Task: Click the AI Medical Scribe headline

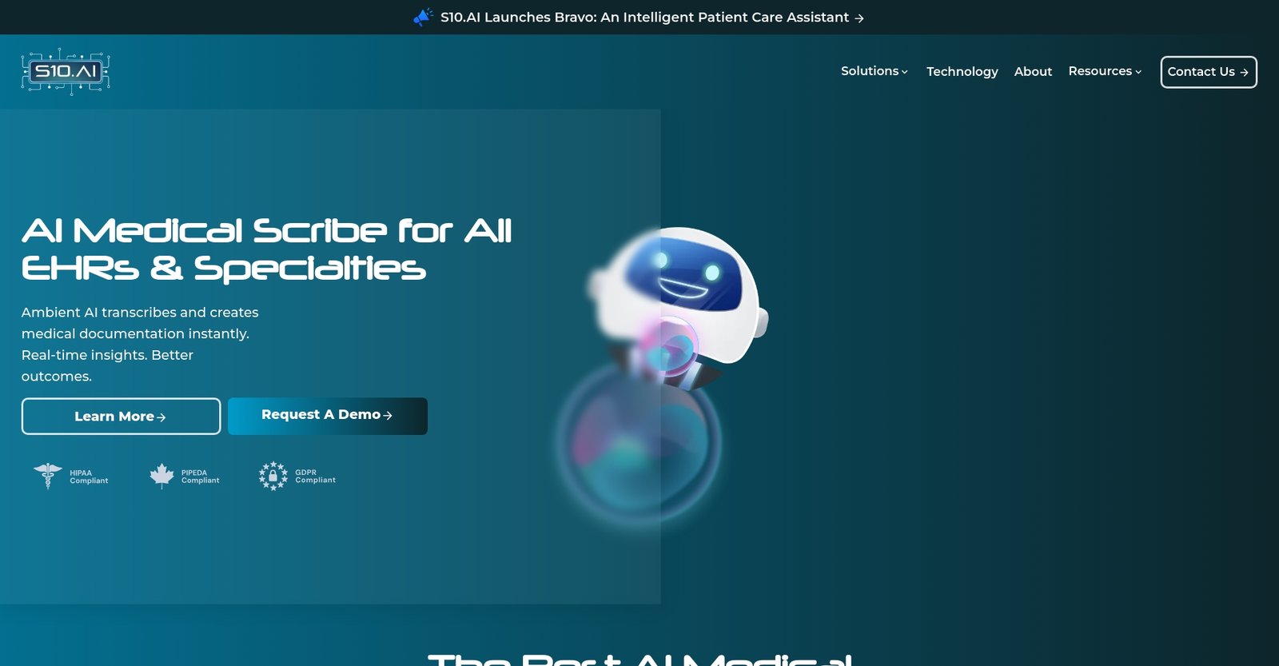Action: point(266,249)
